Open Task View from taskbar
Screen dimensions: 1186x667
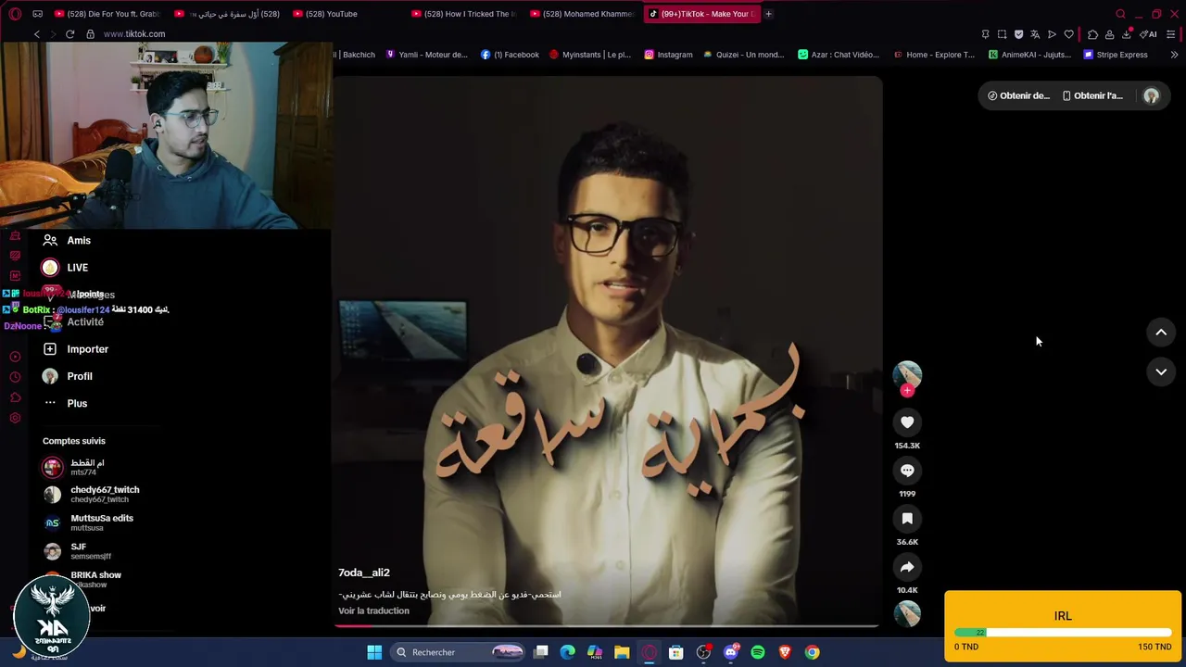click(541, 652)
